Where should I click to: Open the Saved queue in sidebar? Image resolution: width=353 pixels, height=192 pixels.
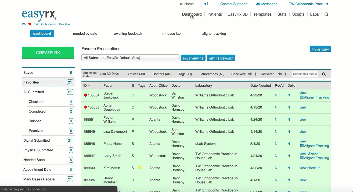point(48,73)
